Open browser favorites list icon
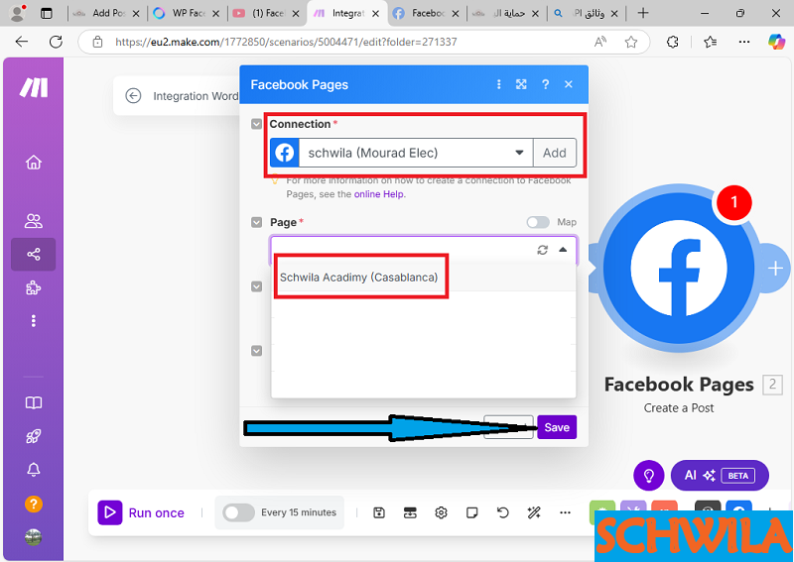This screenshot has height=562, width=794. (711, 42)
